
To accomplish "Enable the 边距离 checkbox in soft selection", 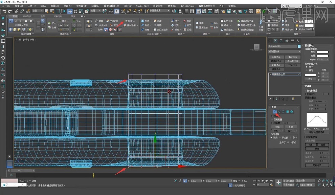I will coord(307,94).
